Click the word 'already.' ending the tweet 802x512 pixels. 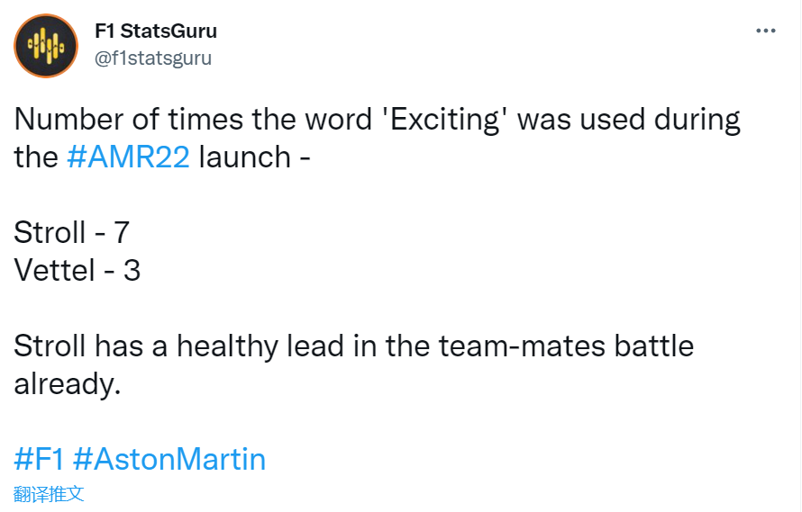[67, 384]
